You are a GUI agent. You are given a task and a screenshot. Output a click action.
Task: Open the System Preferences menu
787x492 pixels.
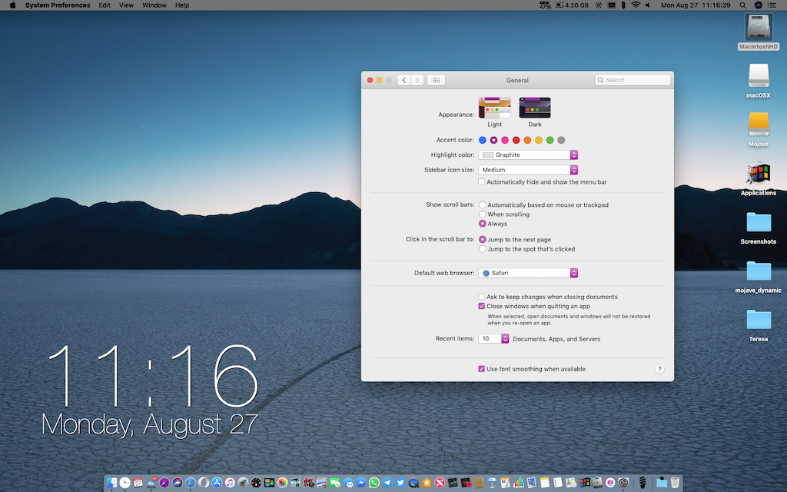[58, 5]
